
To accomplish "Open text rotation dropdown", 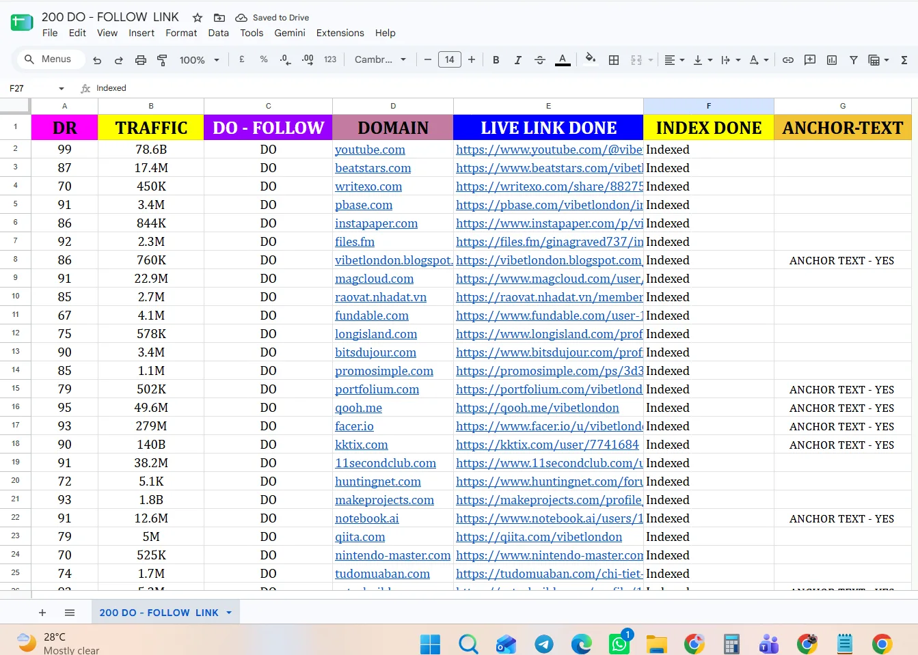I will [x=759, y=60].
